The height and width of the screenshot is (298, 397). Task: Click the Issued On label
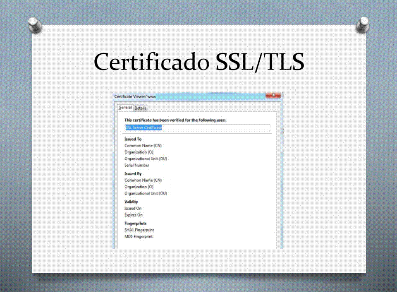pos(133,209)
